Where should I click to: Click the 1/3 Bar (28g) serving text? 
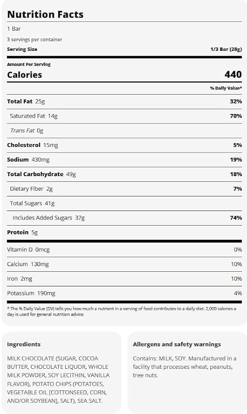point(226,49)
